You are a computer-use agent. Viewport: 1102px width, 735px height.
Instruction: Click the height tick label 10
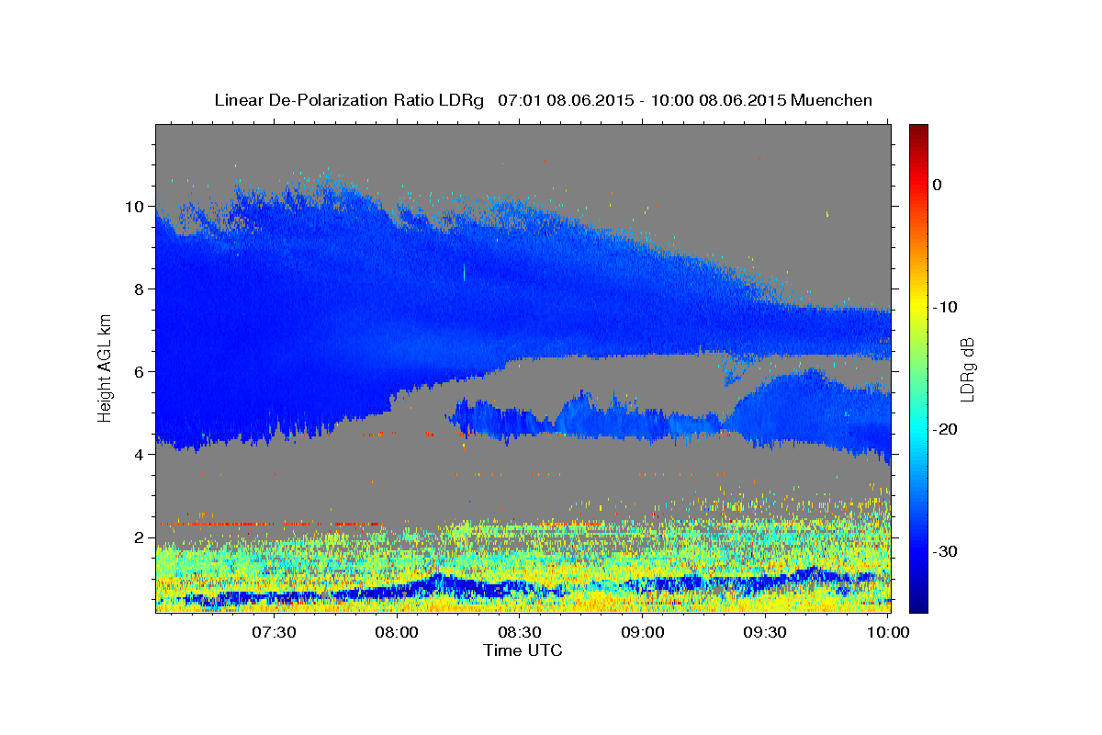click(134, 207)
